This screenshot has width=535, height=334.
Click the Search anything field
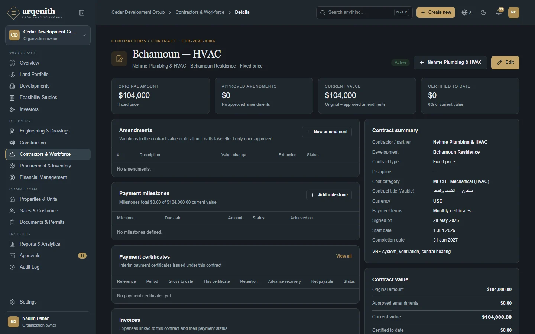pos(364,12)
